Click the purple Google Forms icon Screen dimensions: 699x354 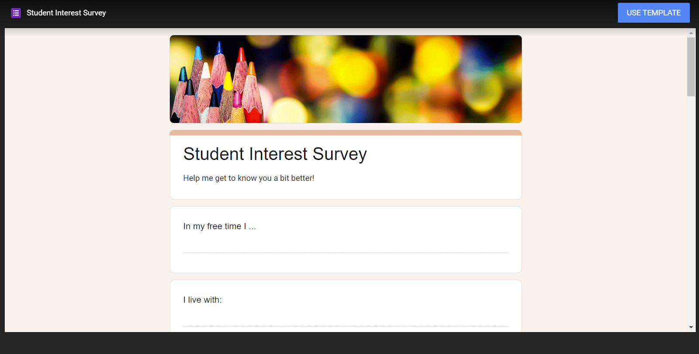tap(16, 13)
